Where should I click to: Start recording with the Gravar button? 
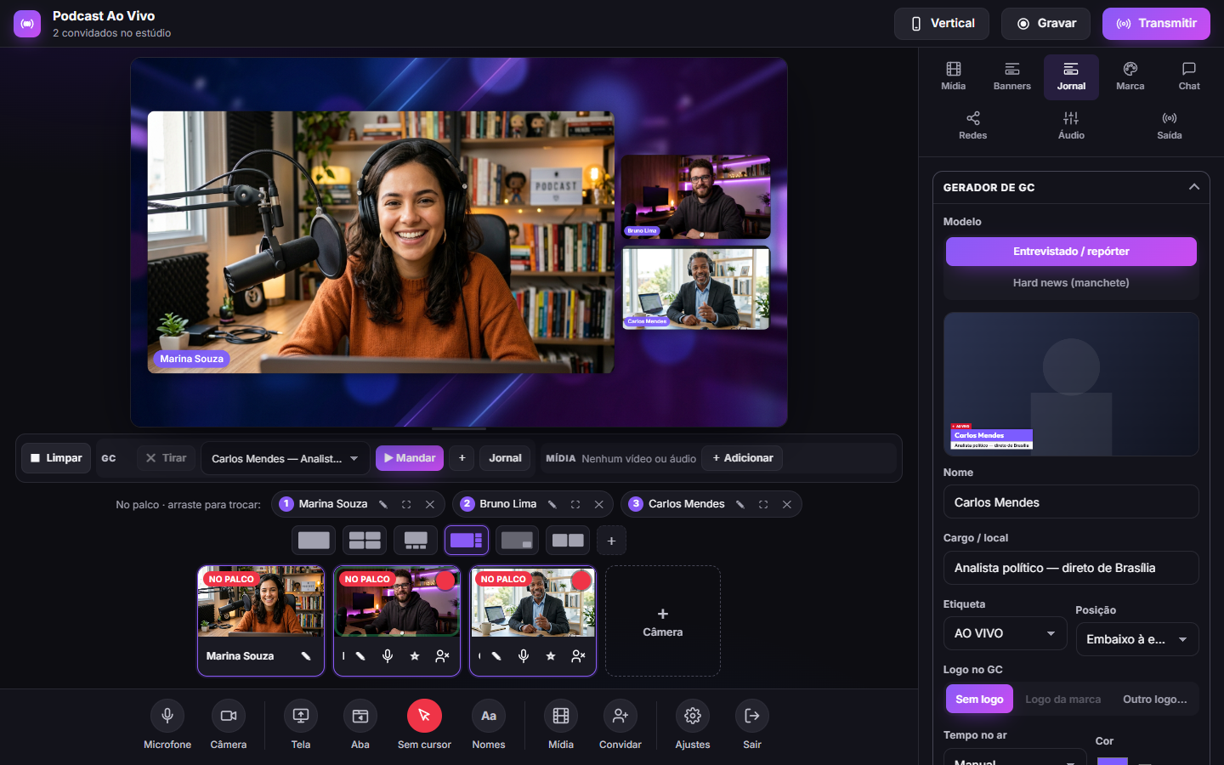1047,24
